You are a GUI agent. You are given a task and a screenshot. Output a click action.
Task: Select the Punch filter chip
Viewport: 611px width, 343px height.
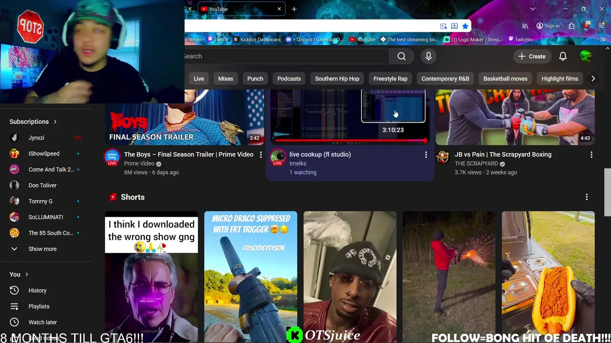(x=255, y=79)
